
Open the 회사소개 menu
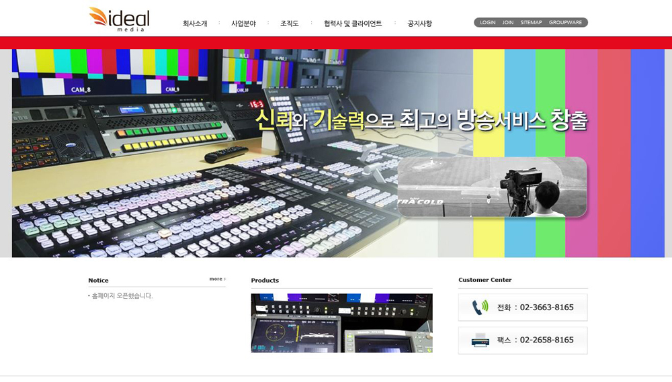[195, 23]
